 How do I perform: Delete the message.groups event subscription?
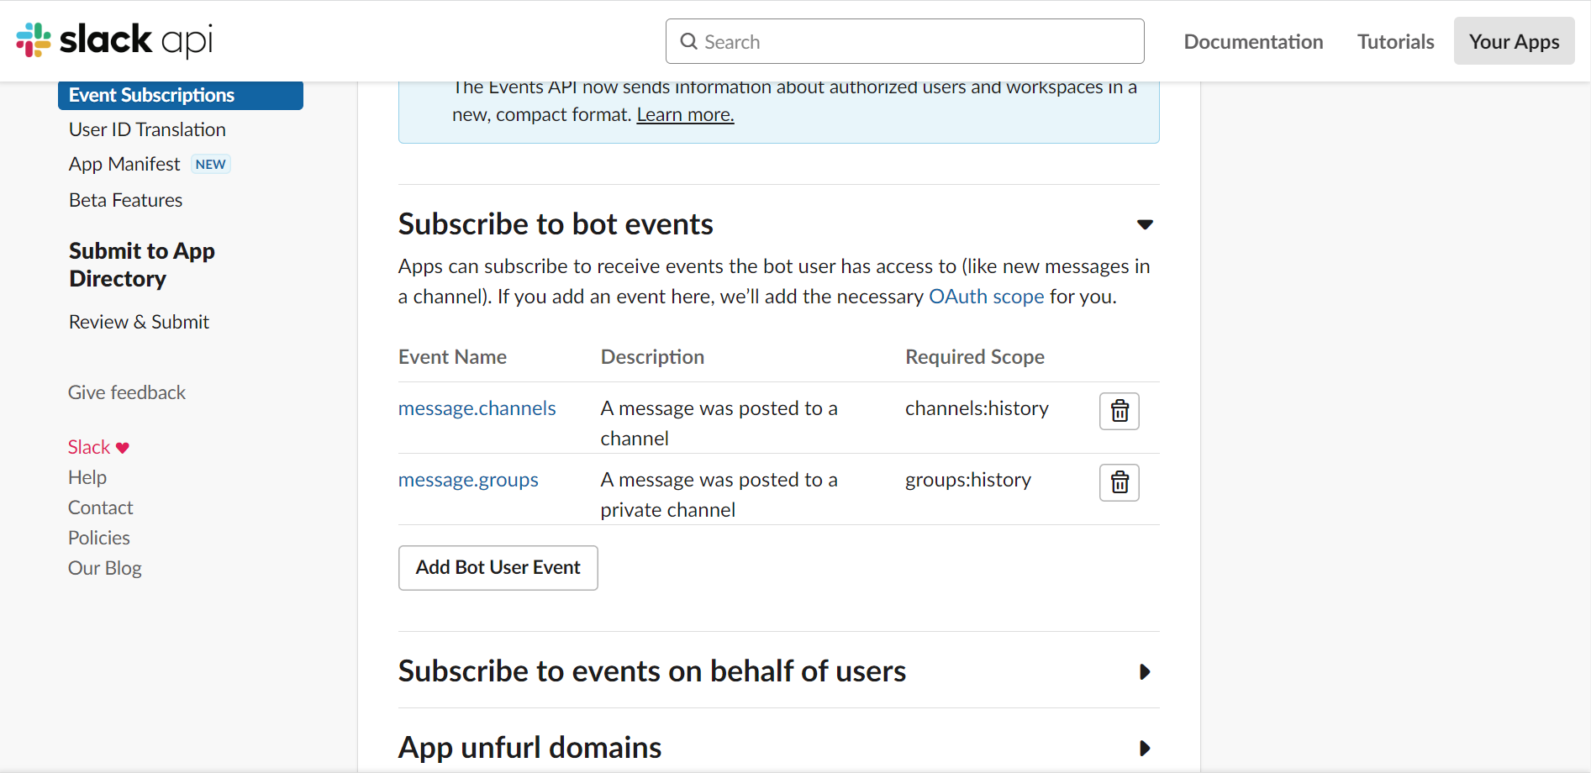[1119, 482]
